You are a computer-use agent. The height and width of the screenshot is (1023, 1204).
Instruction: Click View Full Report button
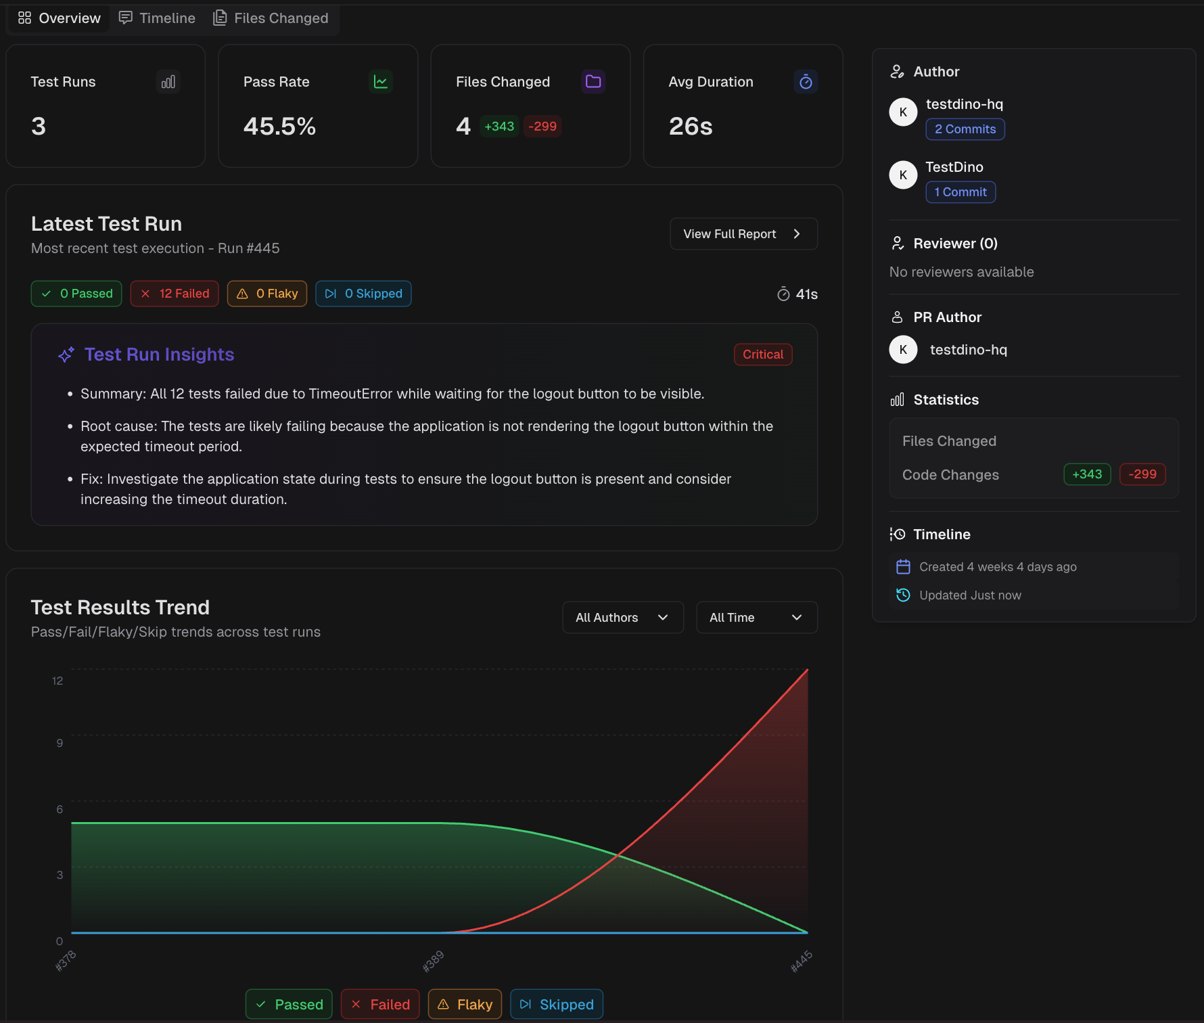[743, 234]
